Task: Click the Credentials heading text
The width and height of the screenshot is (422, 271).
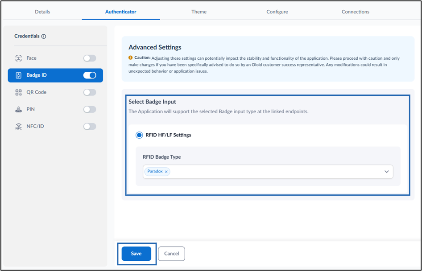Action: pos(27,36)
